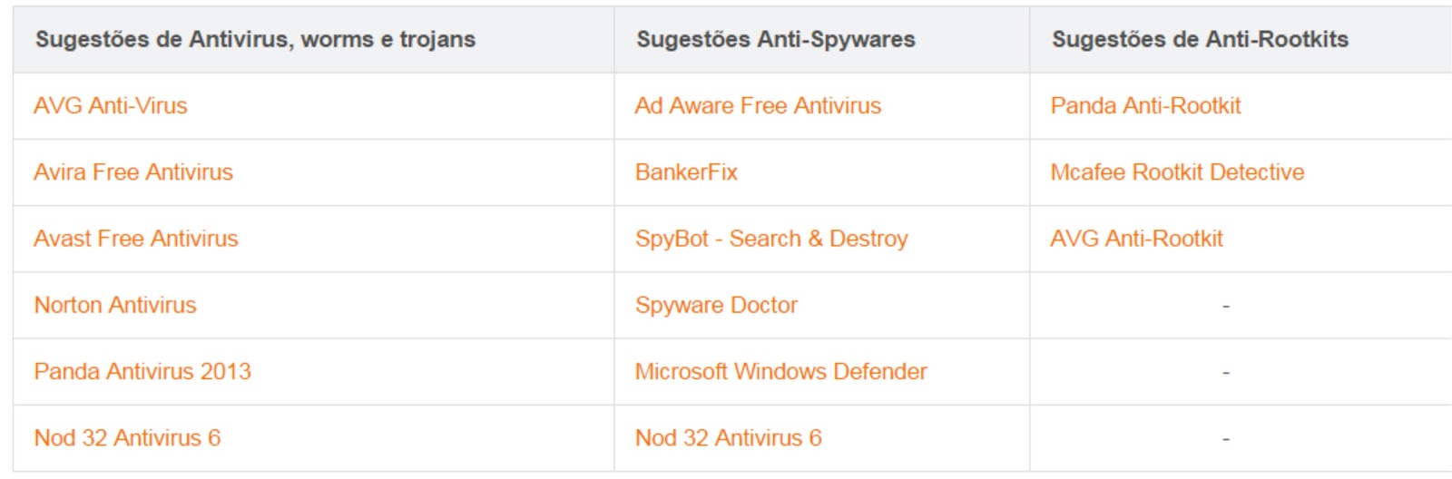Open SpyBot - Search & Destroy link

771,239
